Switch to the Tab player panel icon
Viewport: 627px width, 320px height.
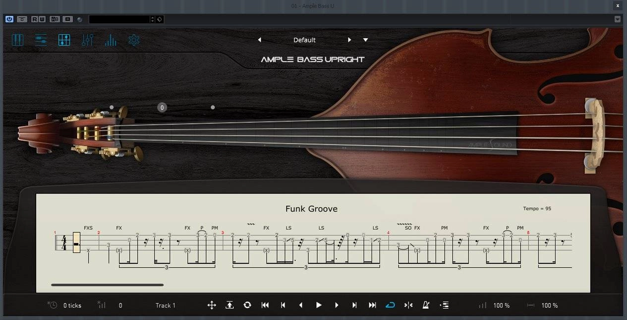[x=64, y=40]
